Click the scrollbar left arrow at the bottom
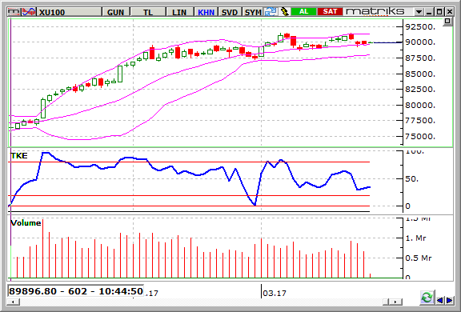Viewport: 461px width, 312px height. coord(13,302)
